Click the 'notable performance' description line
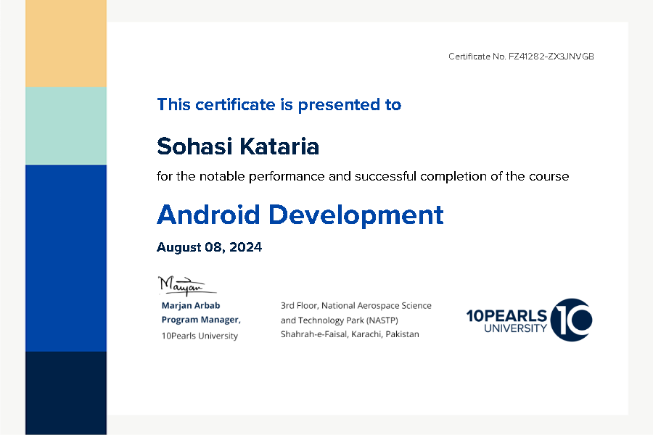The height and width of the screenshot is (435, 653). click(x=363, y=176)
